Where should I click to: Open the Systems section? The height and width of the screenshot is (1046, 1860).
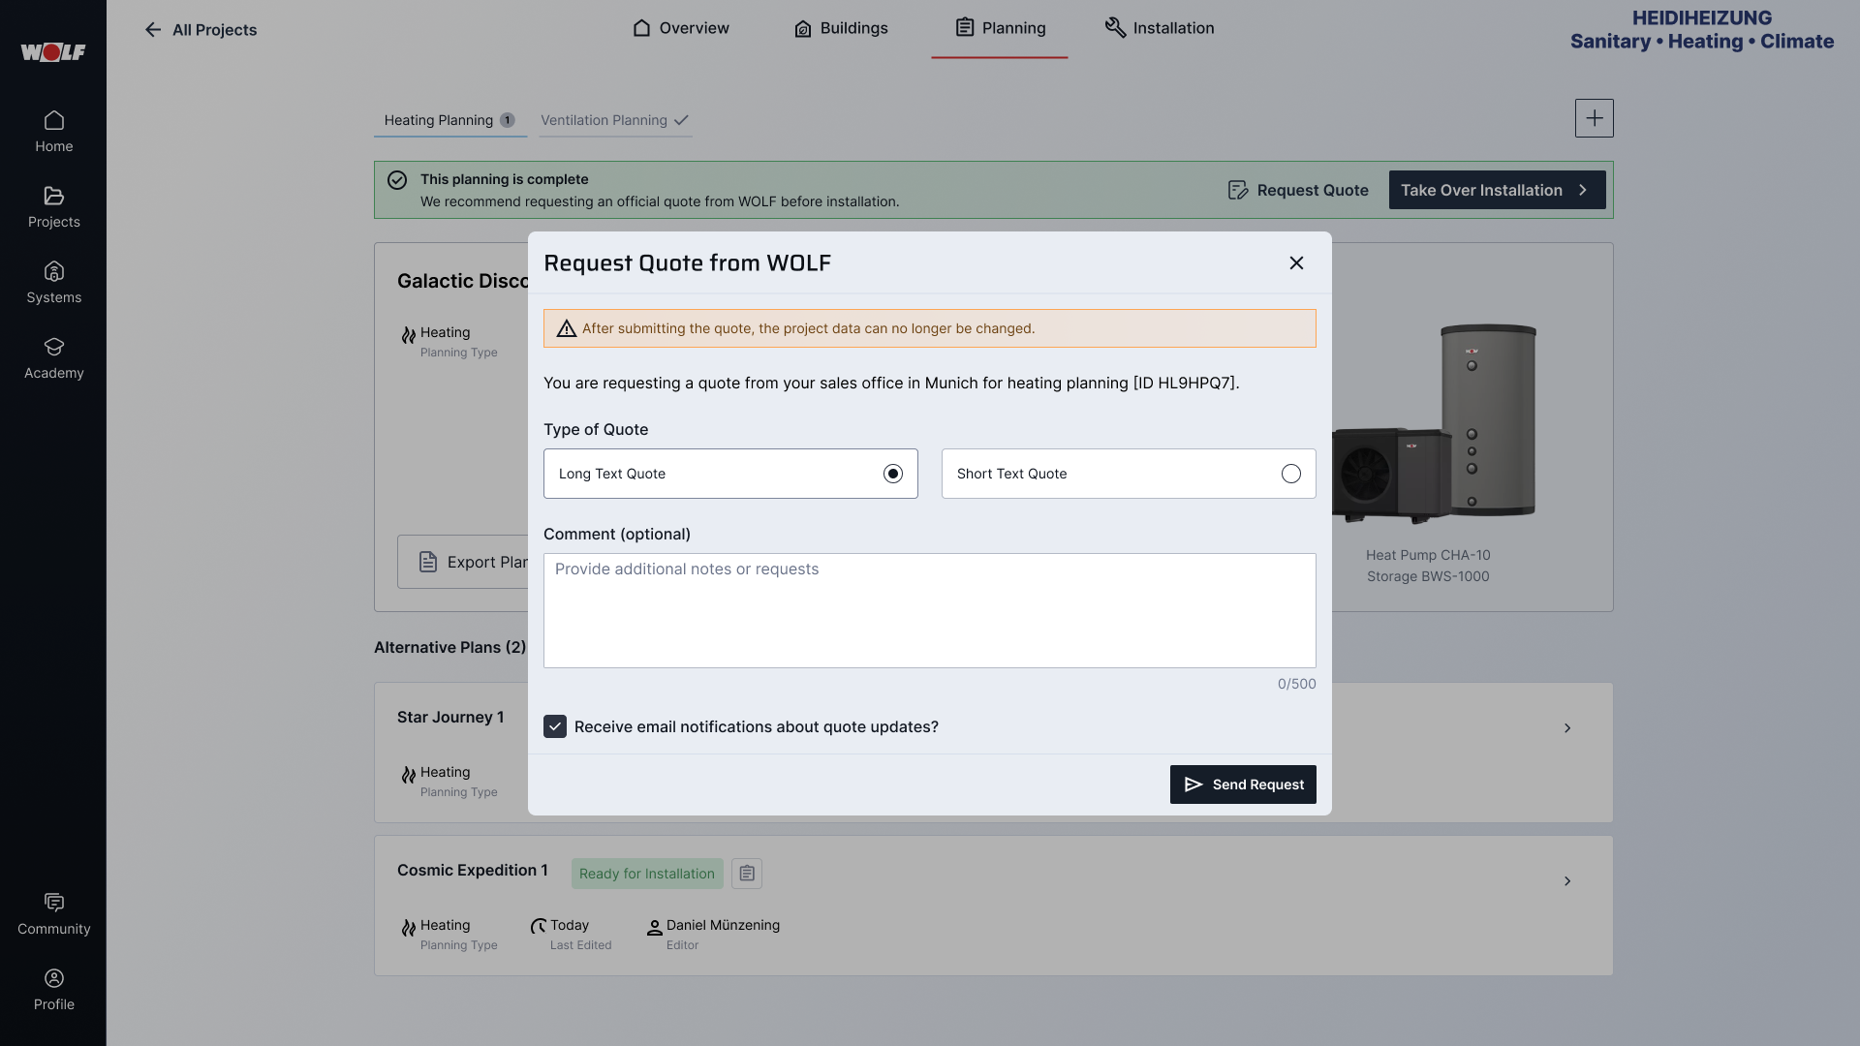pyautogui.click(x=53, y=281)
